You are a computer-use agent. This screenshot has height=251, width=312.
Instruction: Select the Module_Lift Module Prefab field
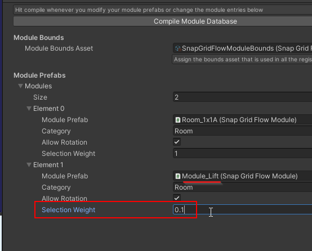pos(243,176)
